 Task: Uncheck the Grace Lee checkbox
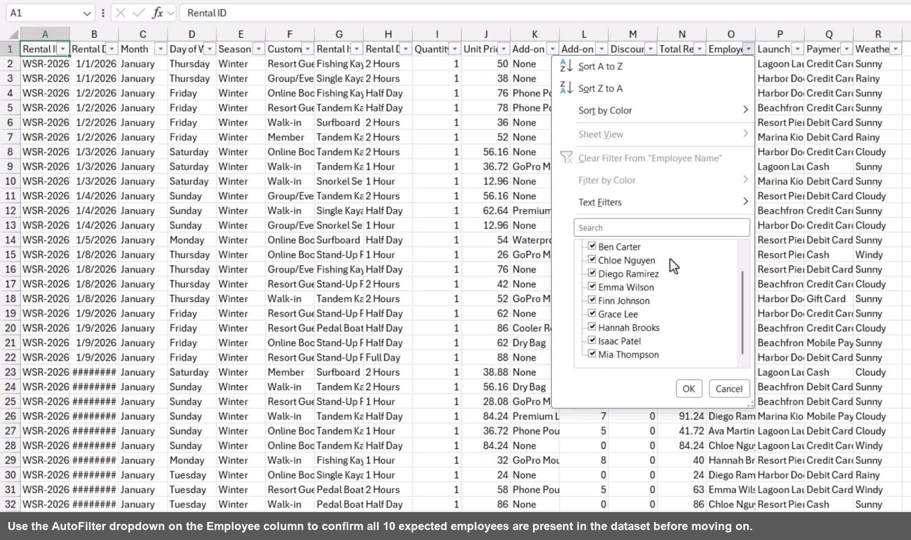(592, 313)
